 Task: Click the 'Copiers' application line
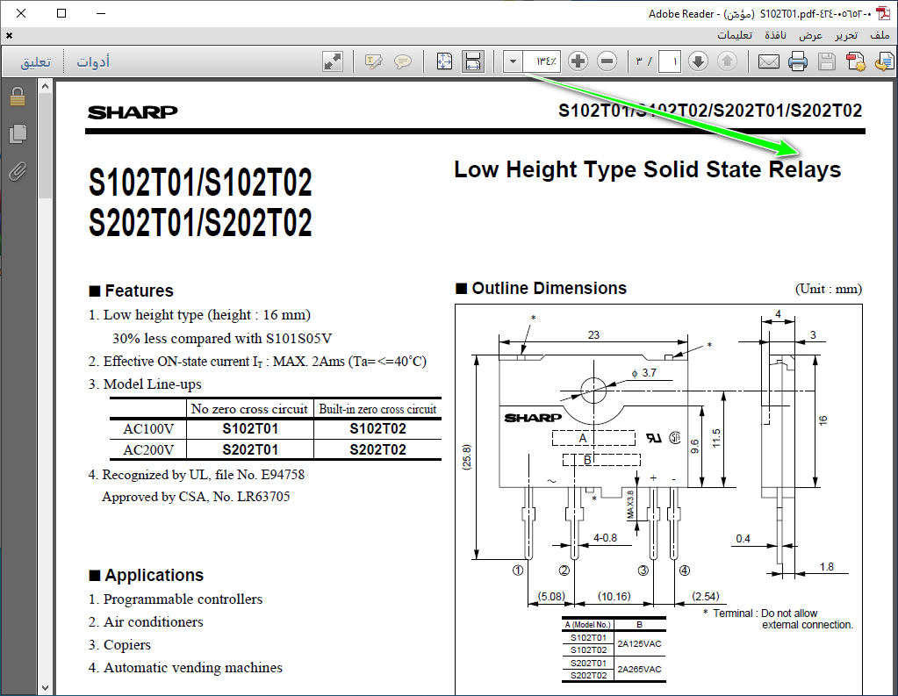(119, 645)
